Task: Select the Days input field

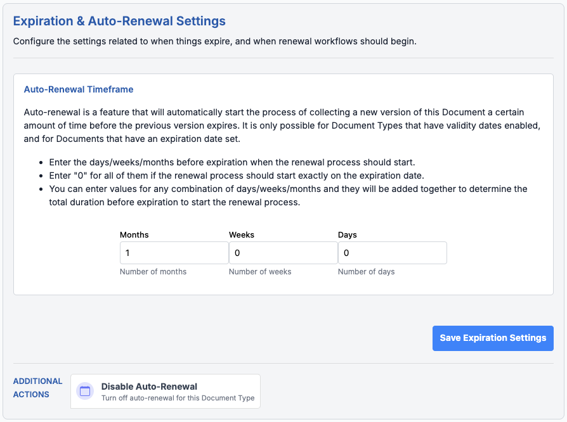Action: pos(392,253)
